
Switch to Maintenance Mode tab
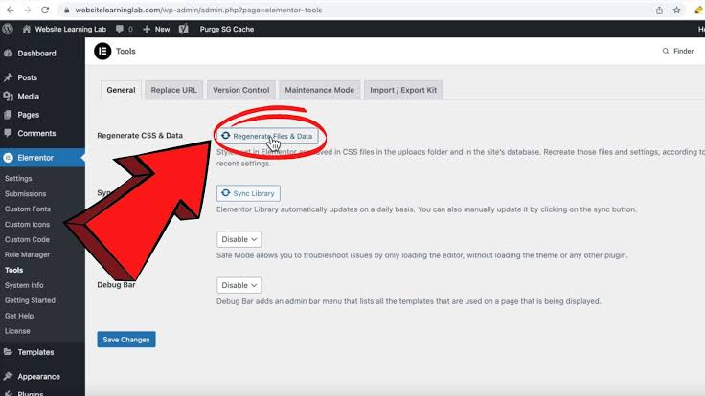(x=320, y=90)
